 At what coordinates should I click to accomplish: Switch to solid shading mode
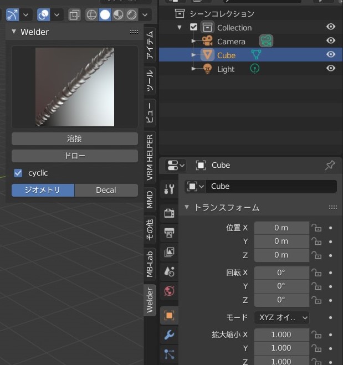click(105, 15)
